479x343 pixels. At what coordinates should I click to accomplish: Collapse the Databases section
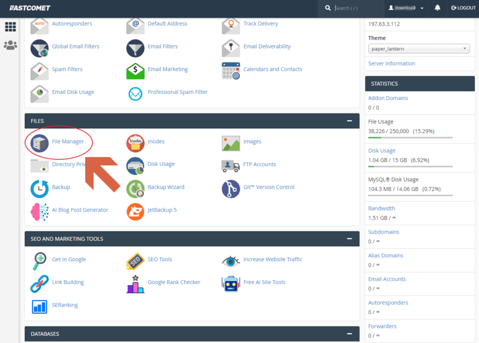(x=349, y=334)
